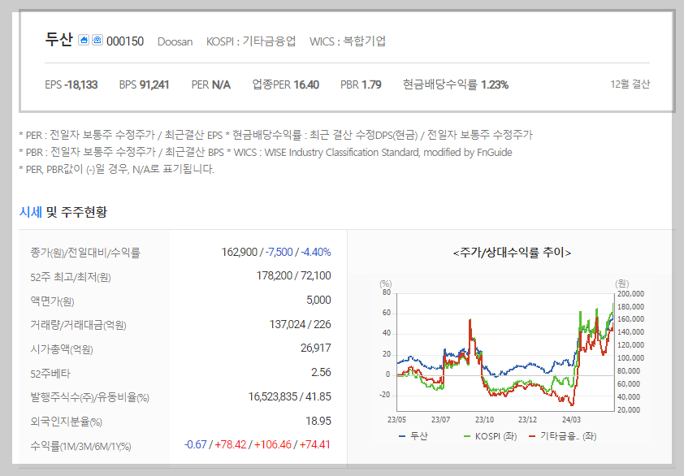Click the 업종PER 16.40 value
Image resolution: width=684 pixels, height=476 pixels.
click(x=286, y=84)
